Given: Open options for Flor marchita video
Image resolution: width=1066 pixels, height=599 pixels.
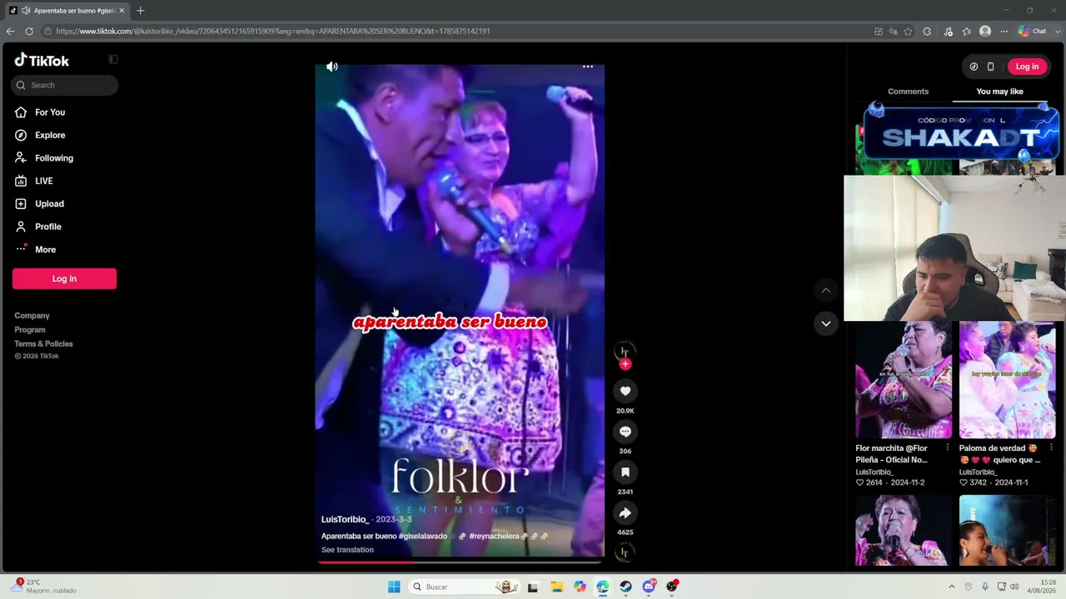Looking at the screenshot, I should click(947, 448).
